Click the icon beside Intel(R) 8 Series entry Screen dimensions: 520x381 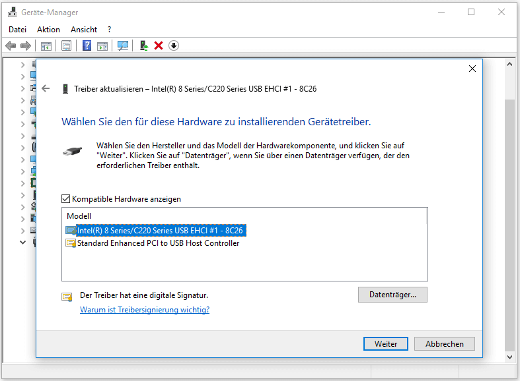(x=71, y=231)
